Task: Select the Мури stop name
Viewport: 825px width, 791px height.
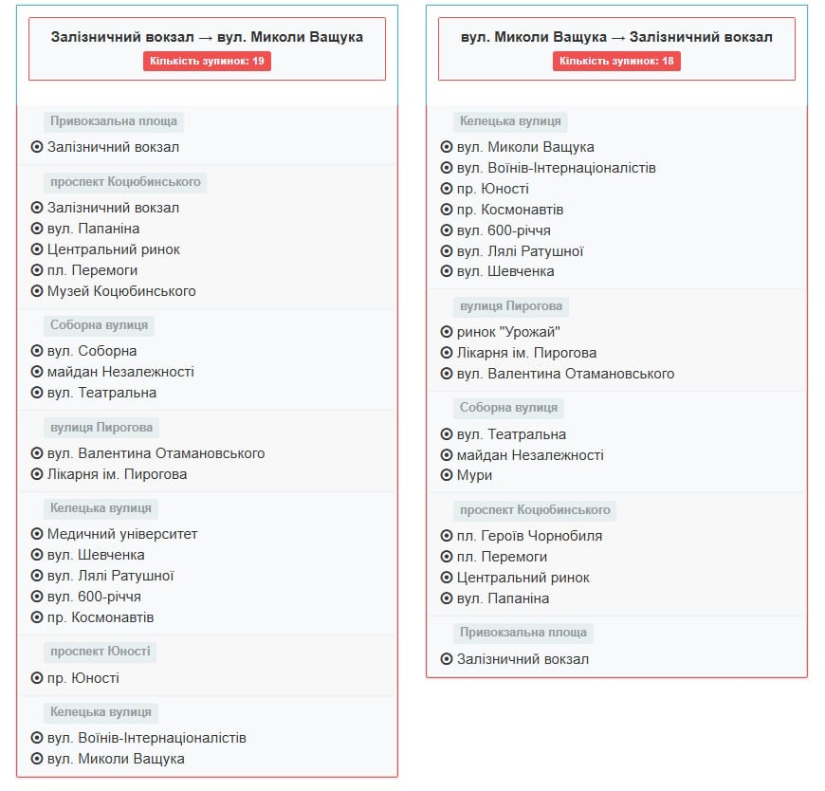Action: pyautogui.click(x=474, y=475)
